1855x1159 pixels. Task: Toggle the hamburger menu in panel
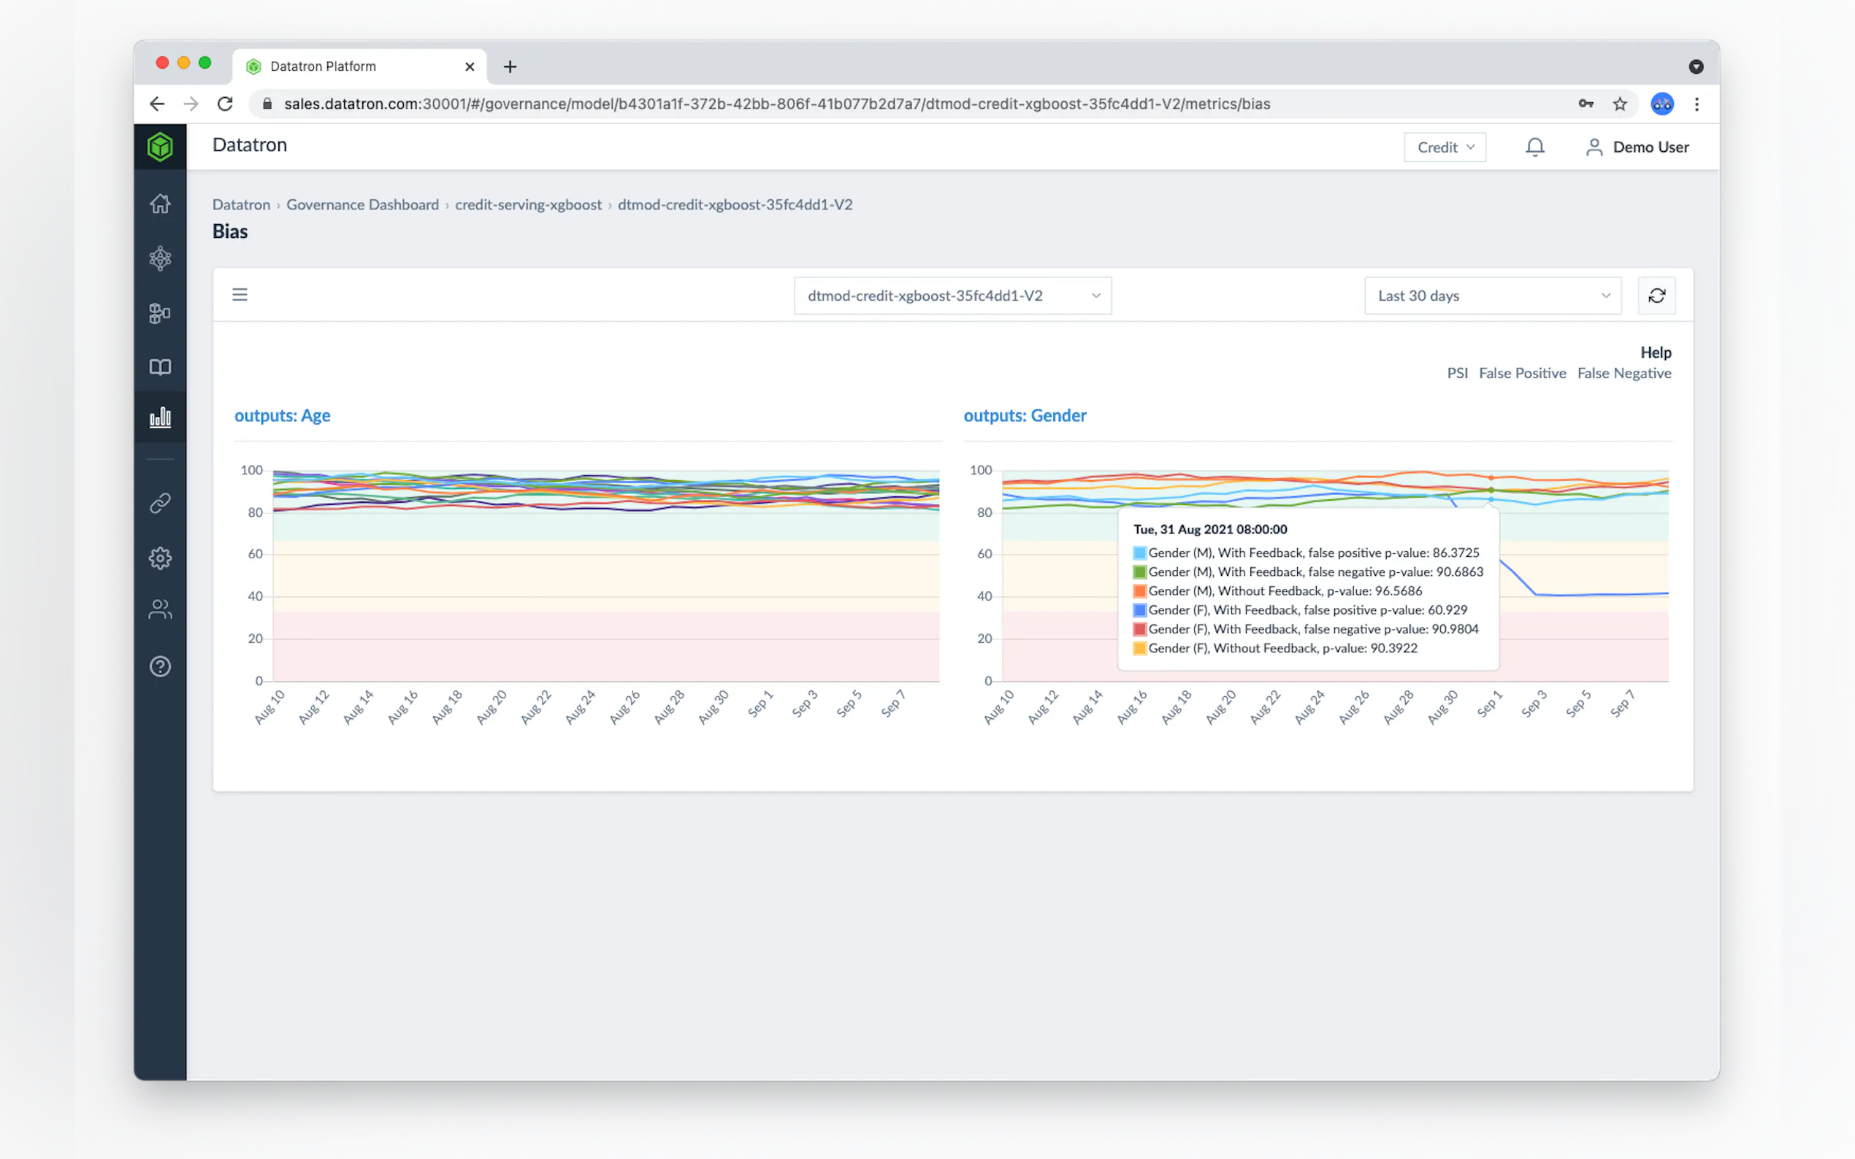(240, 295)
